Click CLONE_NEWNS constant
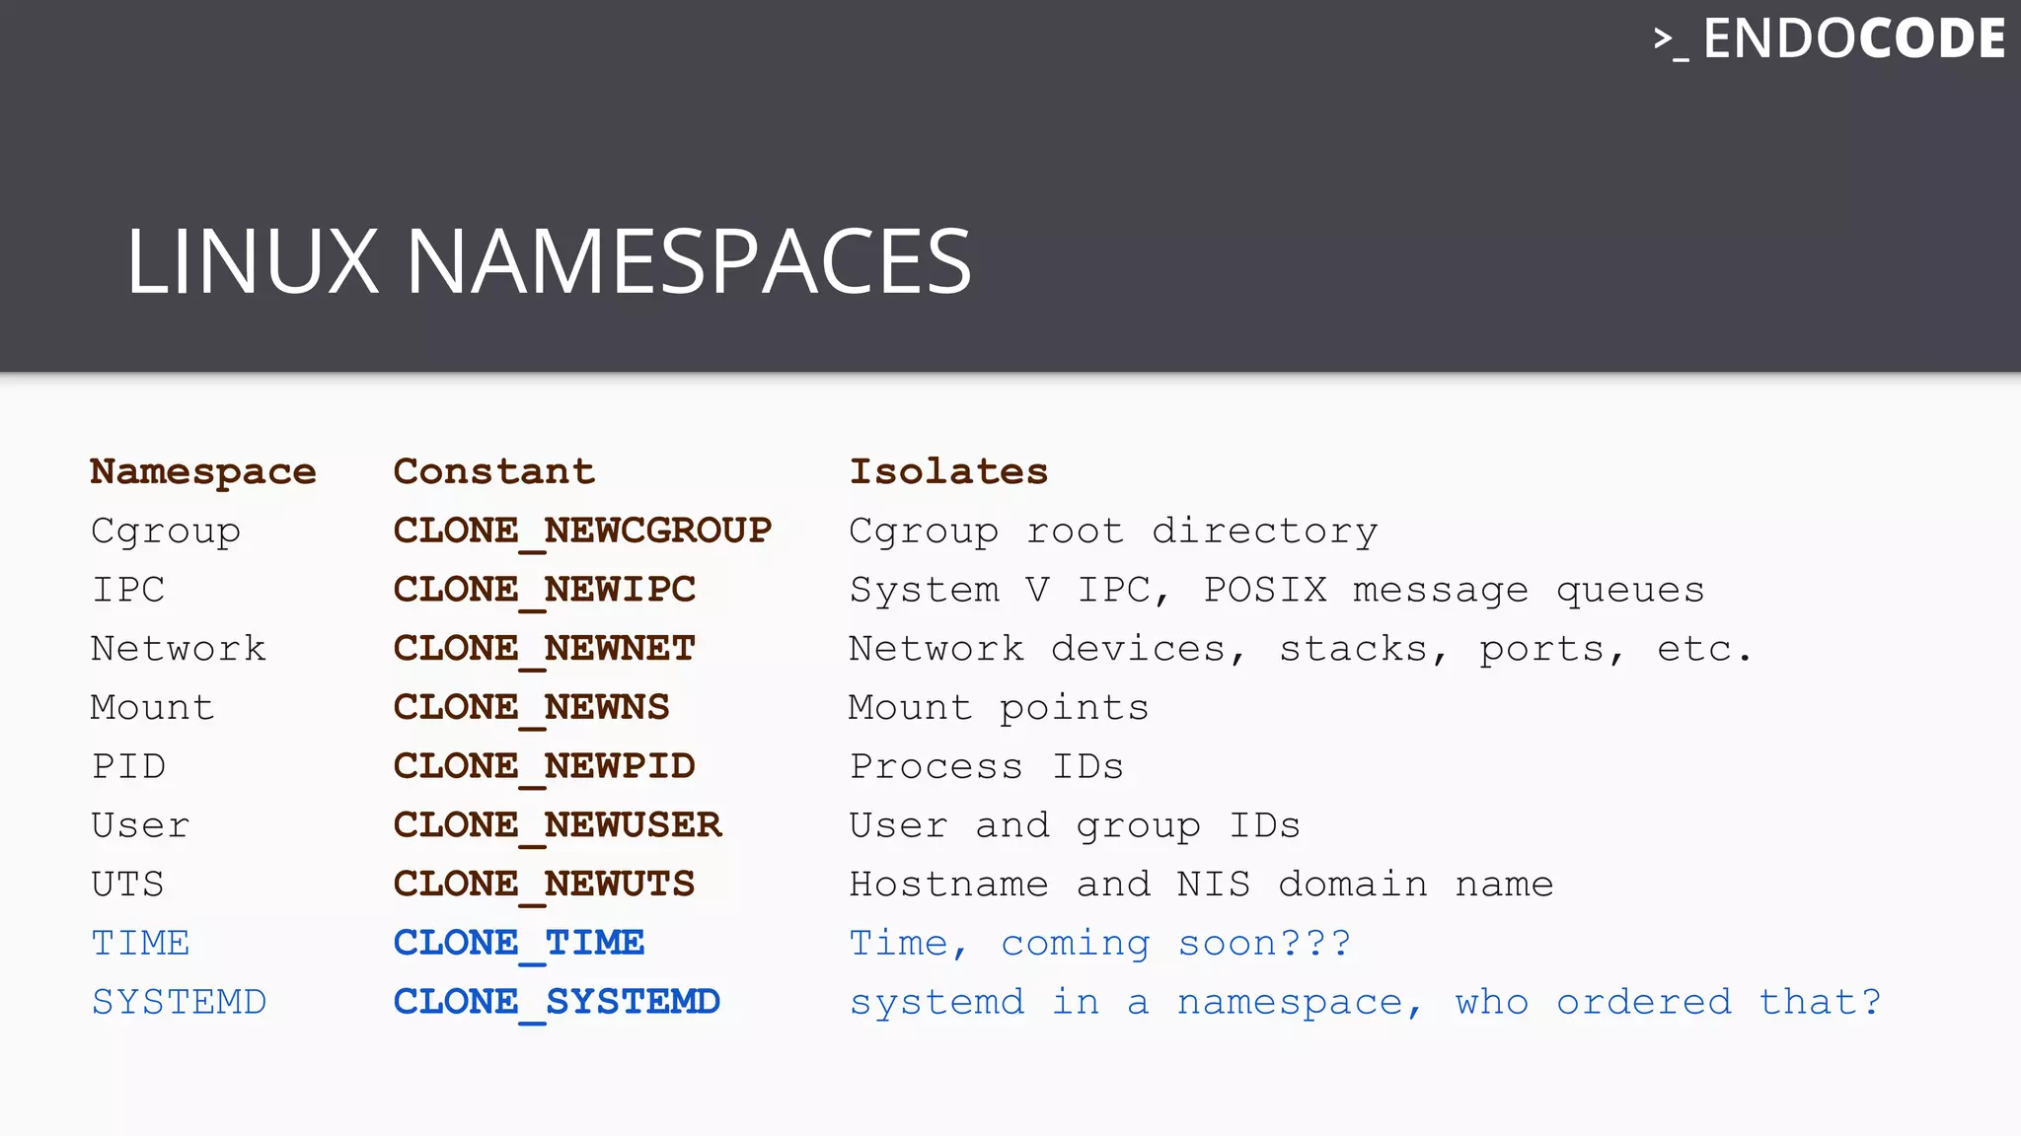Viewport: 2021px width, 1136px height. (531, 710)
